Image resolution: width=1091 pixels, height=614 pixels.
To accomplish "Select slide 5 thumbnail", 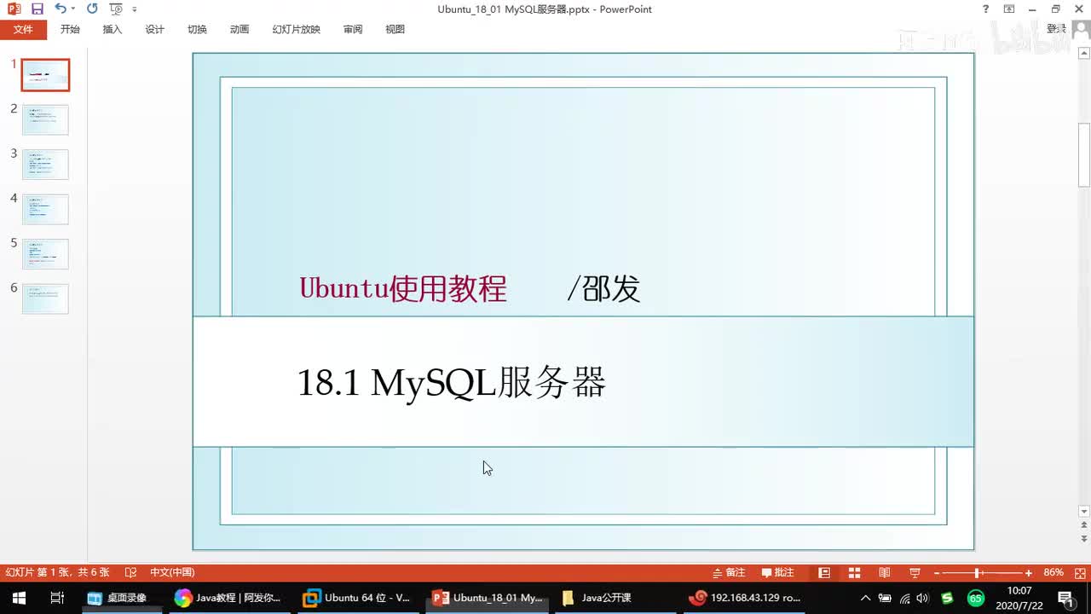I will tap(45, 253).
